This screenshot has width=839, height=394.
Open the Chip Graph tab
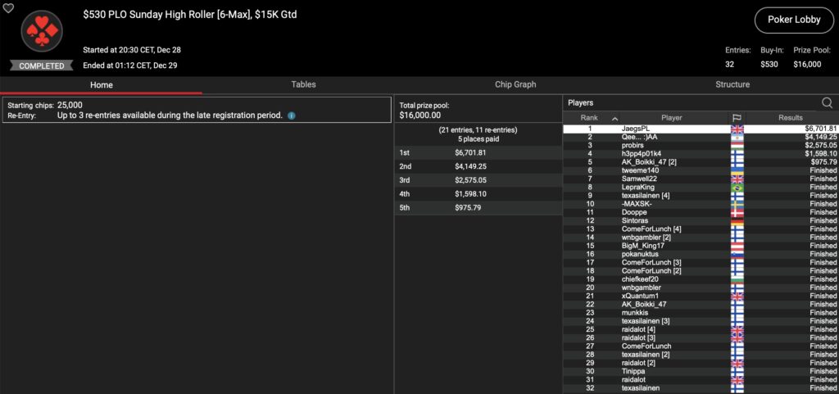point(515,84)
